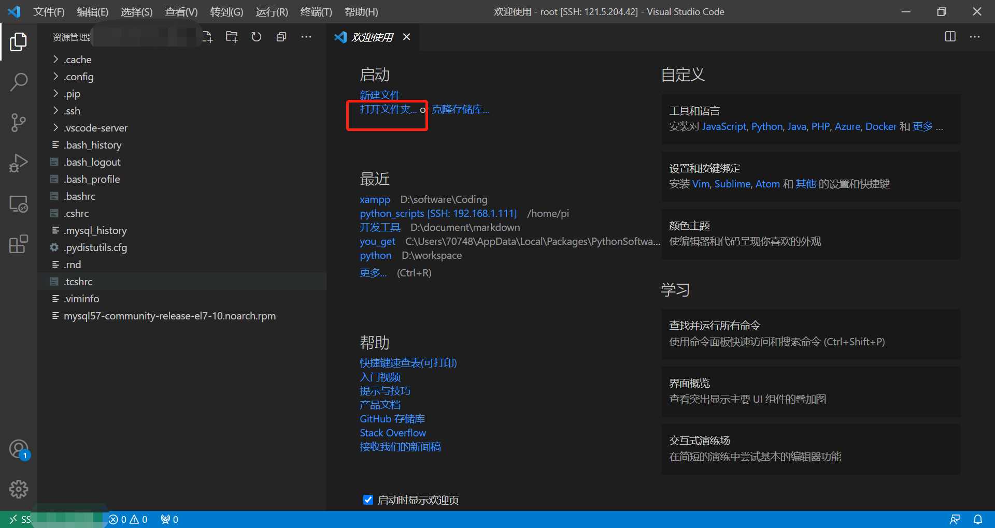This screenshot has height=528, width=995.
Task: Open the 界面概览 card
Action: click(811, 392)
